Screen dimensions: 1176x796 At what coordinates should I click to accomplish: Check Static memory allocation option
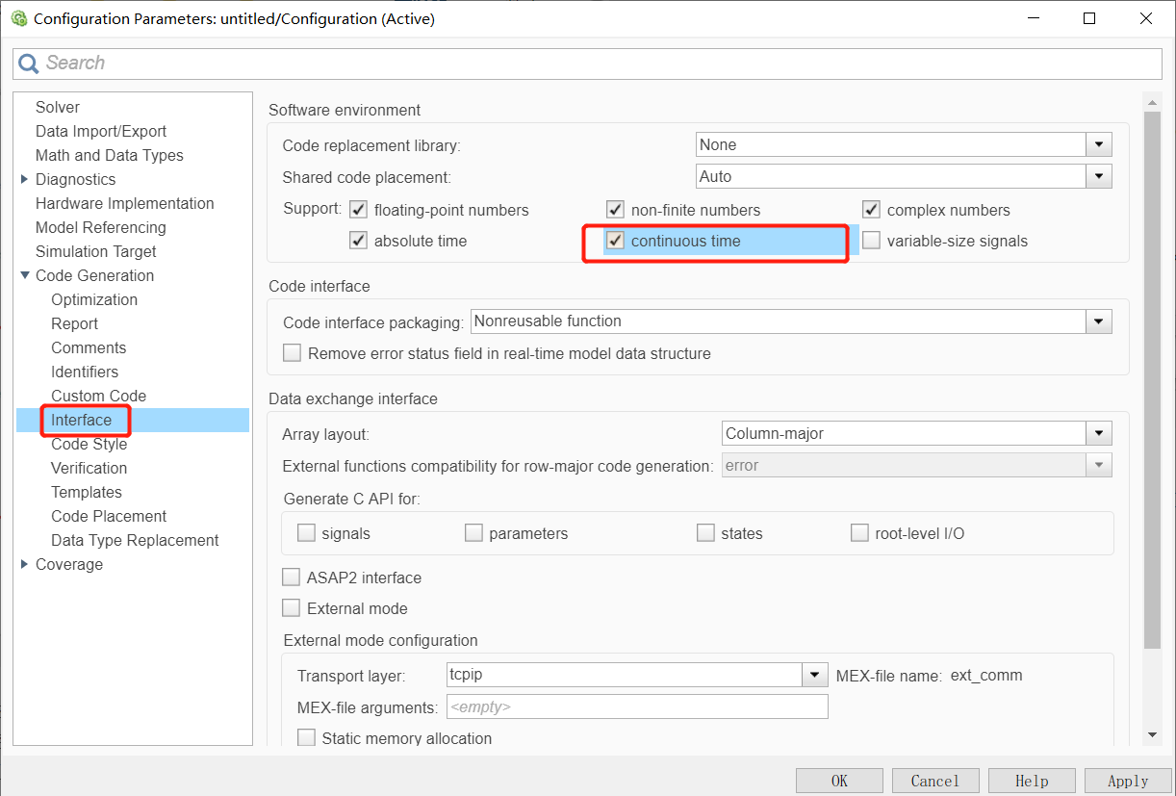307,738
